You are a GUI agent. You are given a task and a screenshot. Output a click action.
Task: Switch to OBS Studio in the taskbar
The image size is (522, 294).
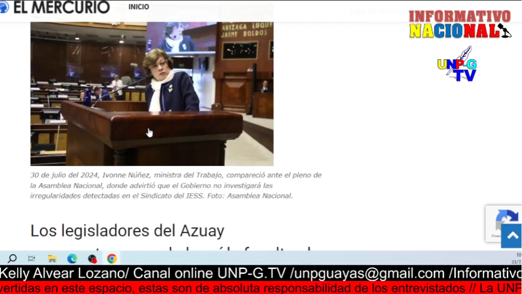coord(92,258)
